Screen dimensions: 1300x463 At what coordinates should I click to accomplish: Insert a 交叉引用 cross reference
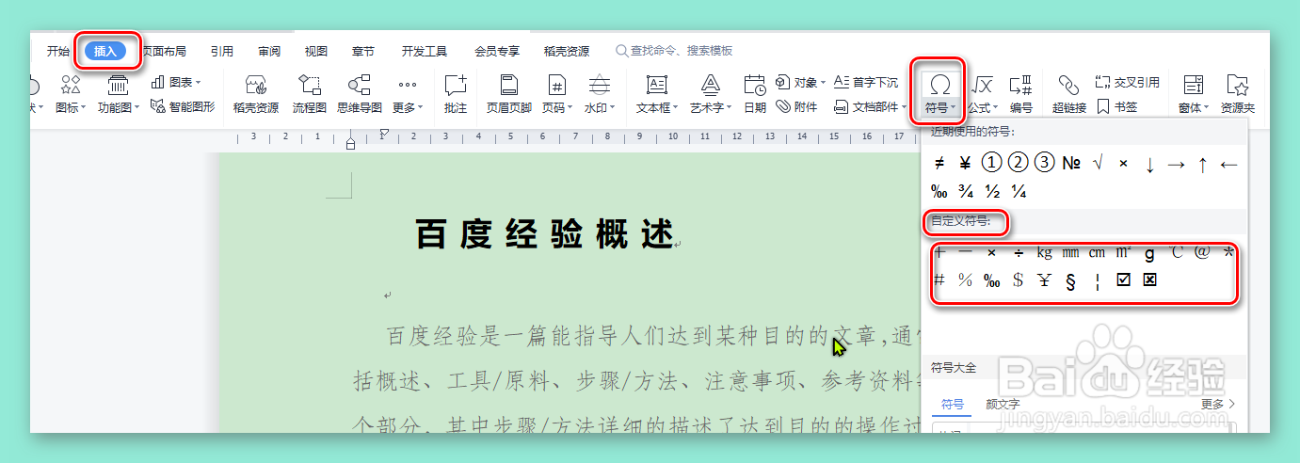click(x=1128, y=83)
